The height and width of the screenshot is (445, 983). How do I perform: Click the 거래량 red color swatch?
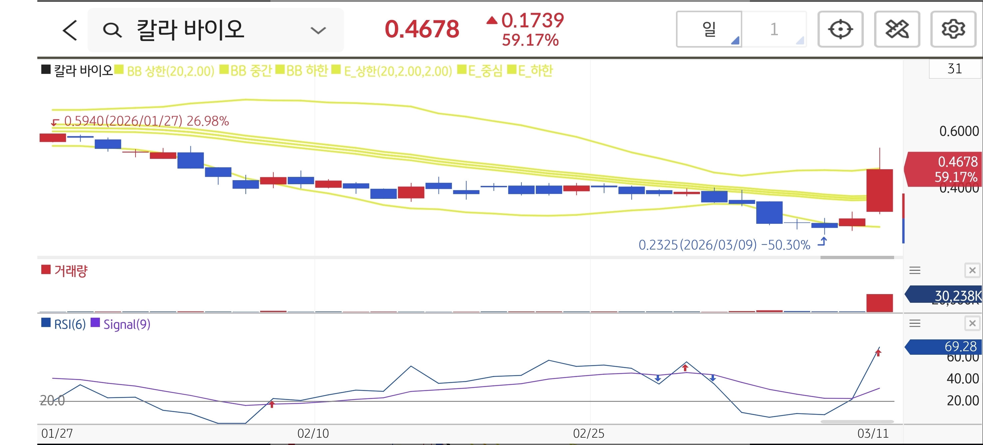[46, 270]
